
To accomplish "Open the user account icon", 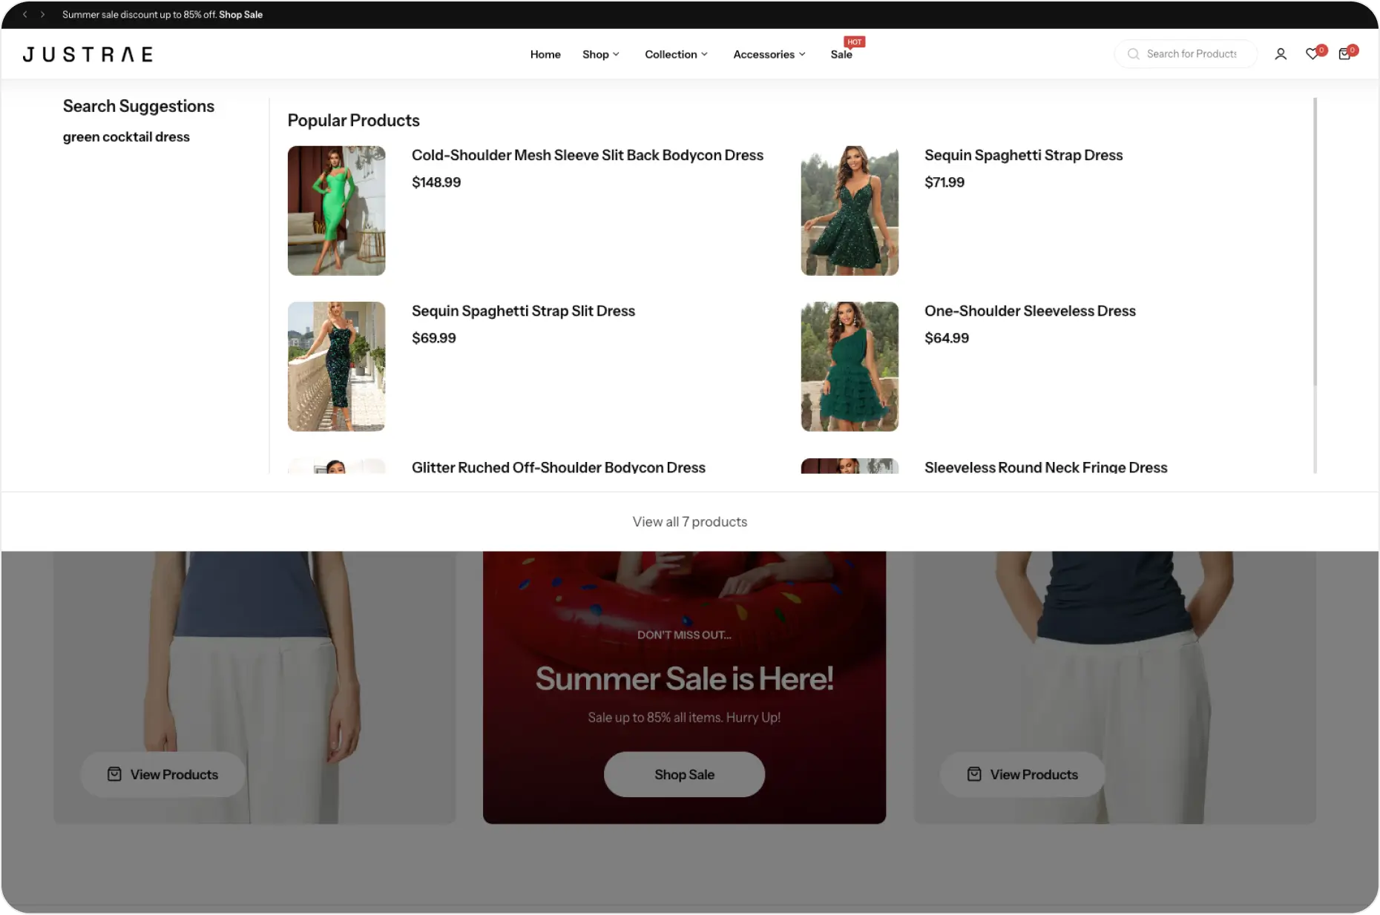I will tap(1280, 54).
